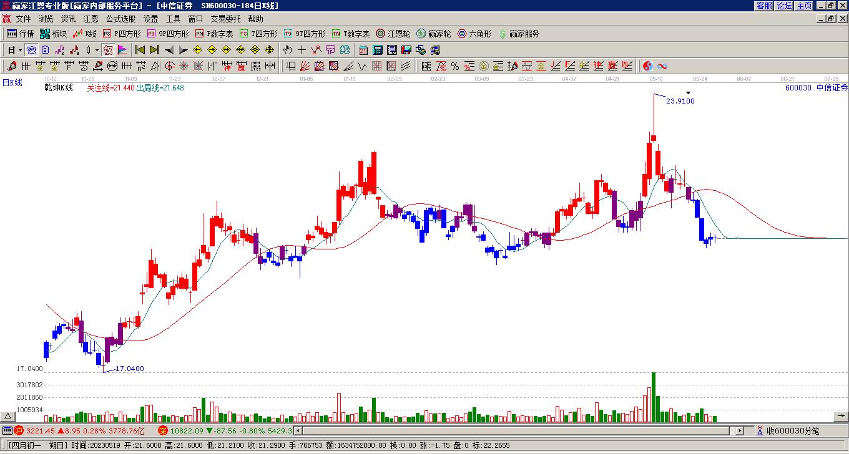Open the 文件 menu
This screenshot has width=849, height=454.
[x=23, y=19]
